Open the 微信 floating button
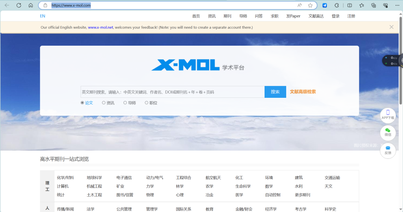403x212 pixels. tap(388, 133)
